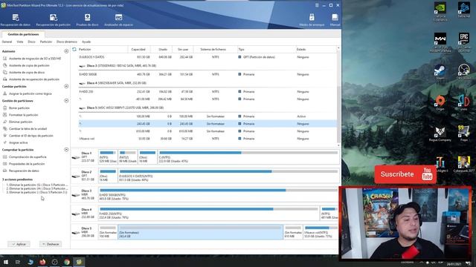
Task: Sort by the Capacidad column header
Action: (x=138, y=50)
